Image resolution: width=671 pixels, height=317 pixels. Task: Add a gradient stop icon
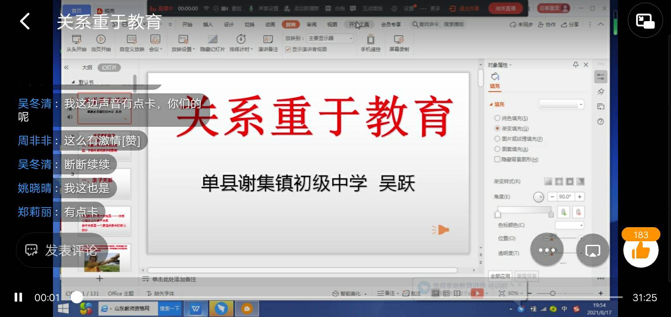[564, 212]
